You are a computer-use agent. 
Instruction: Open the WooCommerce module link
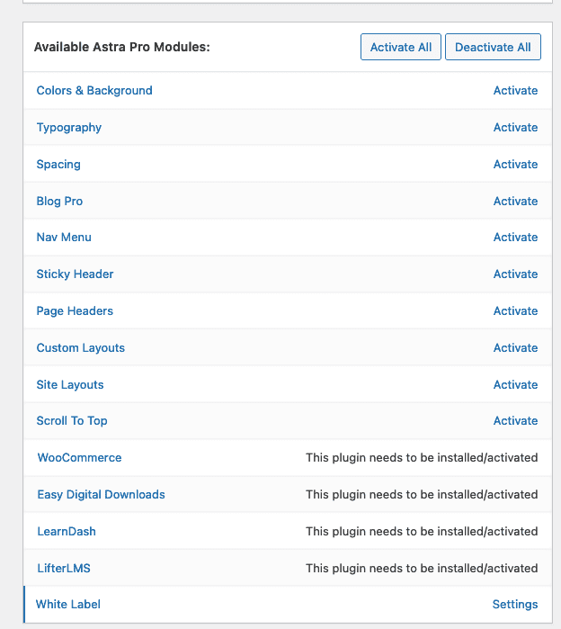tap(79, 458)
